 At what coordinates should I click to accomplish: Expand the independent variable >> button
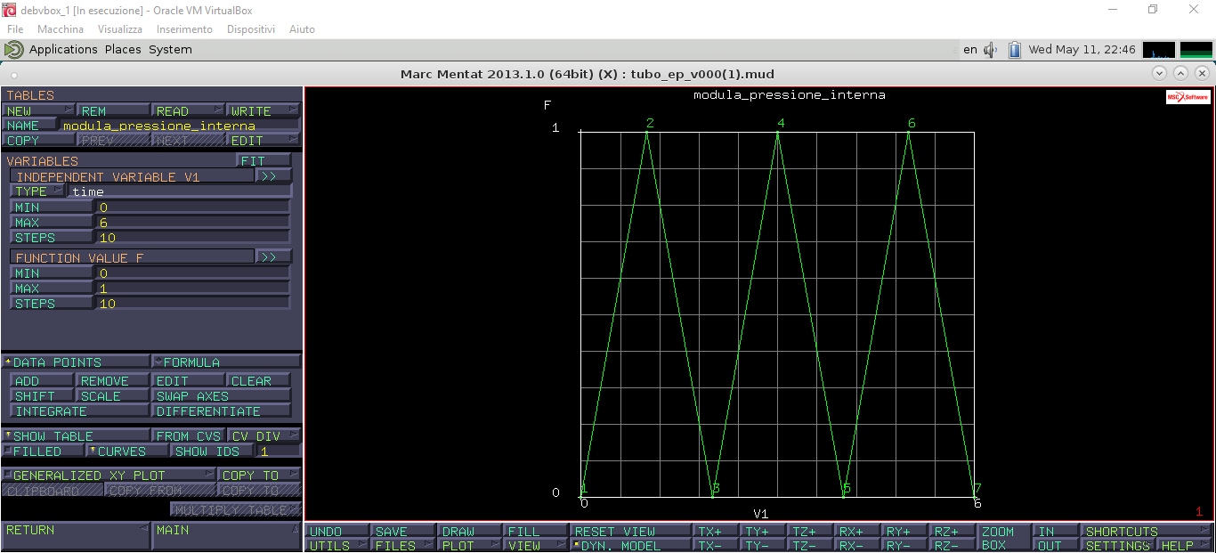272,176
